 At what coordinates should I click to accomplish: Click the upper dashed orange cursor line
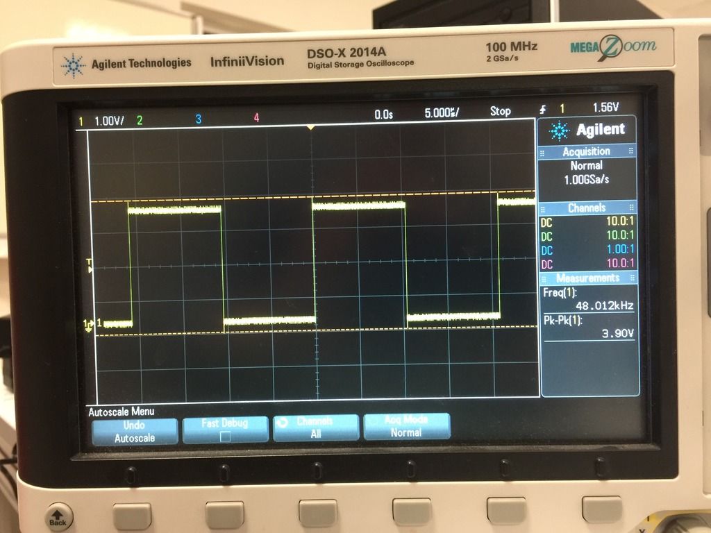point(312,196)
